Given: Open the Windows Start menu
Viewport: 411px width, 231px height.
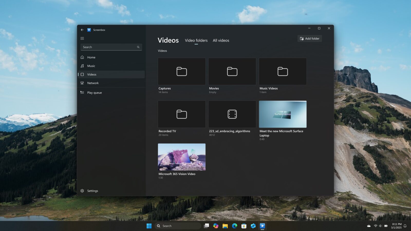Looking at the screenshot, I should pos(149,226).
